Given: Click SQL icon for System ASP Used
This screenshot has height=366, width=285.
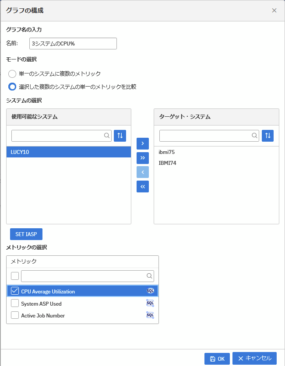Looking at the screenshot, I should (x=150, y=303).
